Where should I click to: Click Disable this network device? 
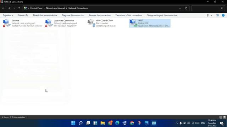coord(45,15)
